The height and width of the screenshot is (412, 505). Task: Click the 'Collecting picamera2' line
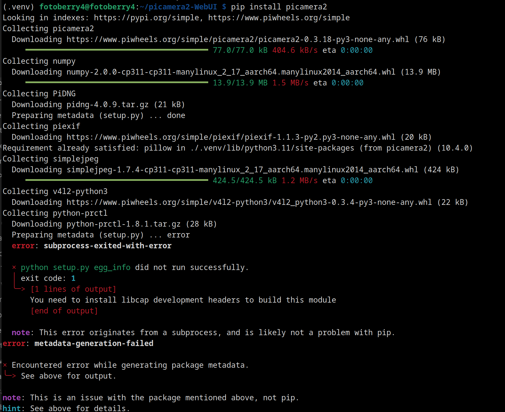coord(48,29)
